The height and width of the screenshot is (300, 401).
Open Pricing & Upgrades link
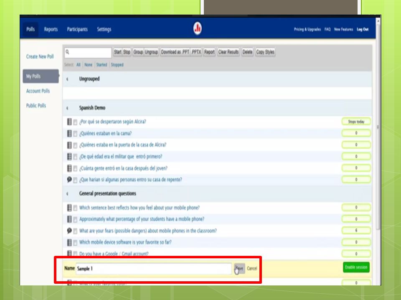307,29
